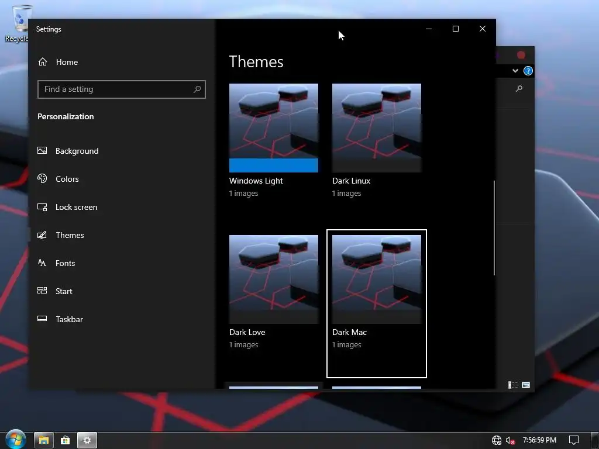Open the clock showing 7:56:59 PM
This screenshot has width=599, height=449.
[x=539, y=440]
